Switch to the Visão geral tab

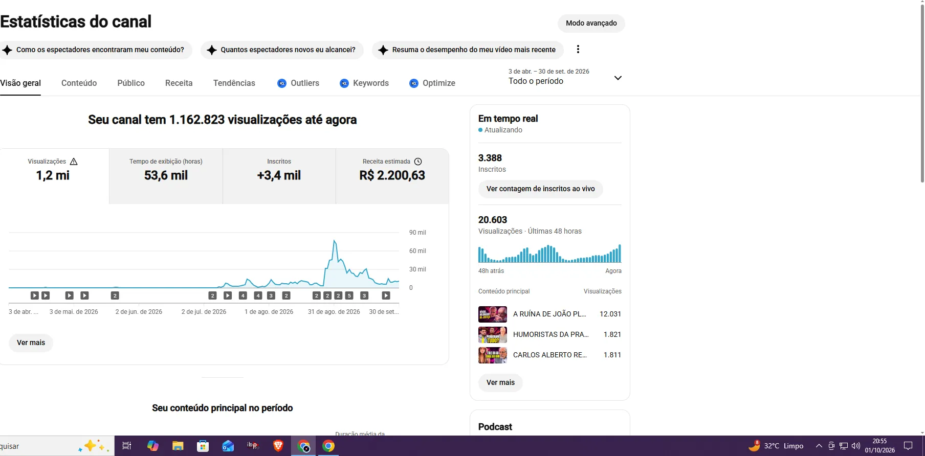[x=20, y=83]
